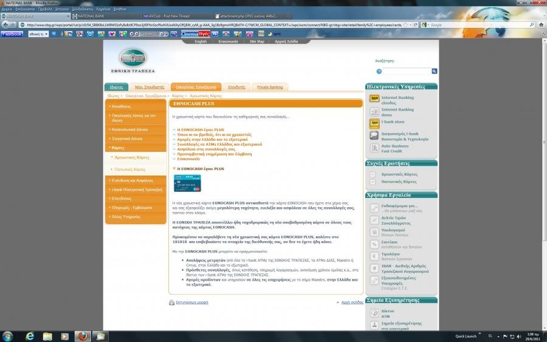The height and width of the screenshot is (342, 547).
Task: Click the Υπολογισμοί calculator icon
Action: [374, 232]
